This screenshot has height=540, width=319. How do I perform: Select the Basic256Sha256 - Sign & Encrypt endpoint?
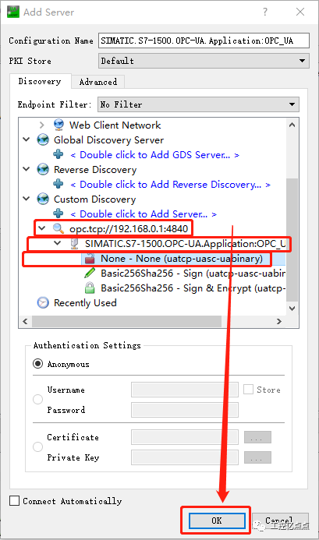click(193, 288)
